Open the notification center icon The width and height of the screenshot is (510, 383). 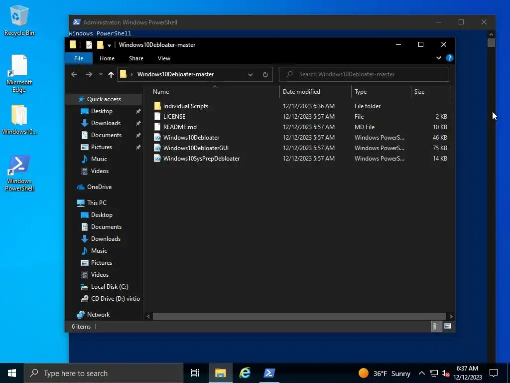click(494, 373)
